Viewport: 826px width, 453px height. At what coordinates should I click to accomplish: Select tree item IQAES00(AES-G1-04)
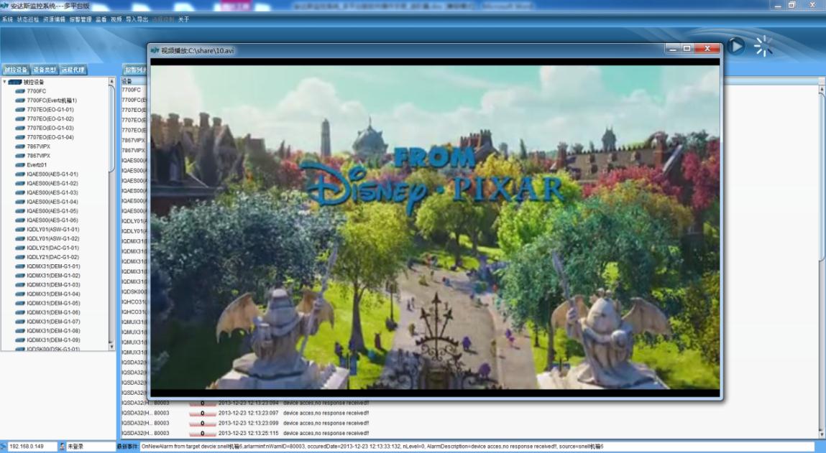tap(52, 202)
